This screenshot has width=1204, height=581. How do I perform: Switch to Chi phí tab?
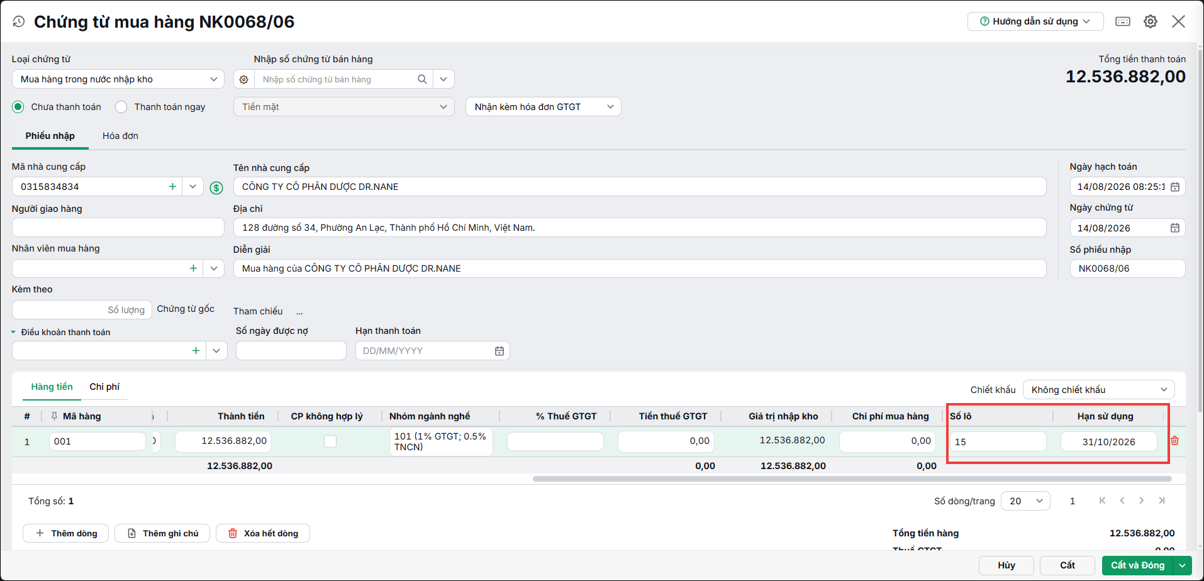[x=104, y=387]
